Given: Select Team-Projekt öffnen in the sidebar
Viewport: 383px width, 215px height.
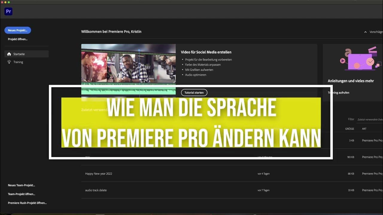Looking at the screenshot, I should coord(22,194).
